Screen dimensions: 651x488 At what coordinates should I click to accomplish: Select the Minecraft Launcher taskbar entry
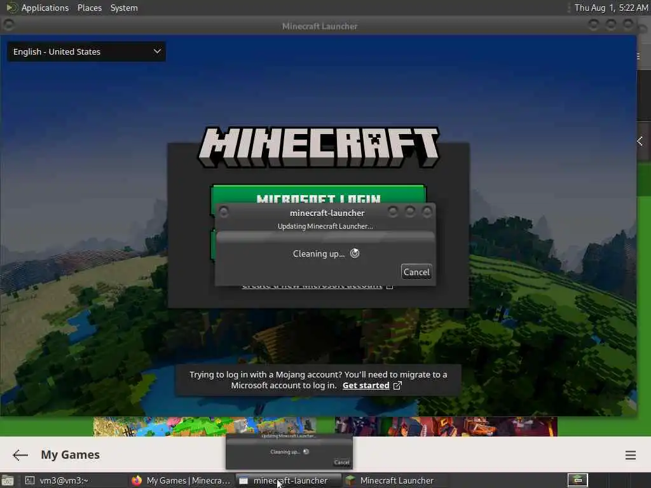(x=394, y=480)
